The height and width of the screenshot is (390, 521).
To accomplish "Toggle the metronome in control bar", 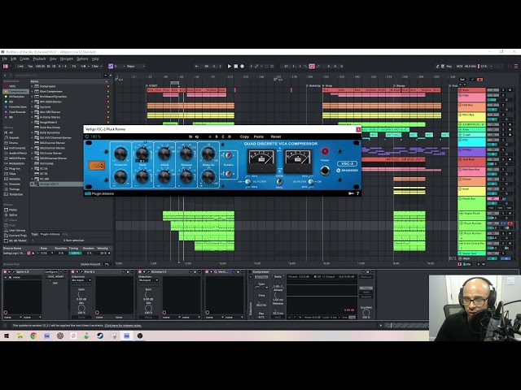I will tap(83, 67).
